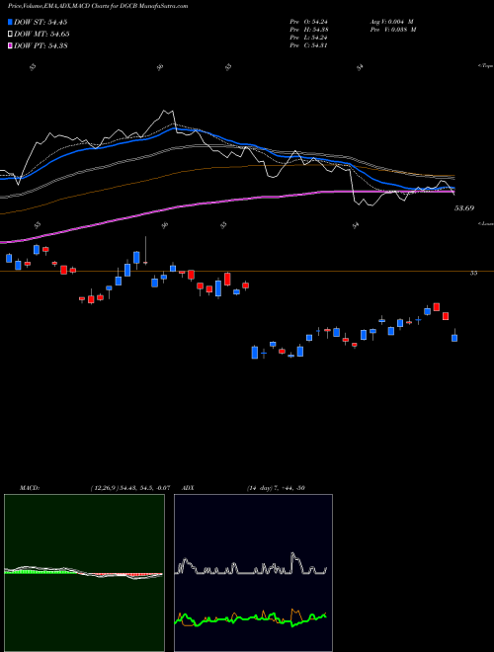The height and width of the screenshot is (652, 494).
Task: Click the white DOW MT legend swatch
Action: point(11,34)
